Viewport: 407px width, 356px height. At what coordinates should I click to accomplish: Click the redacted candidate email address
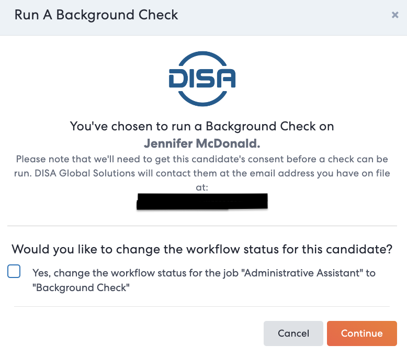click(x=202, y=202)
